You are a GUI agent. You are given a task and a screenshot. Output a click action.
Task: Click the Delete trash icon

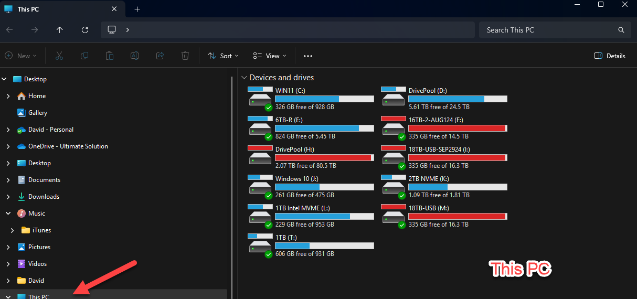pyautogui.click(x=185, y=56)
